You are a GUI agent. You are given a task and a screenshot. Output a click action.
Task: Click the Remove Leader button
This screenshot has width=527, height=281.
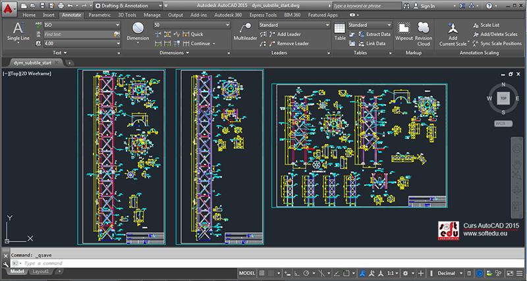point(288,43)
